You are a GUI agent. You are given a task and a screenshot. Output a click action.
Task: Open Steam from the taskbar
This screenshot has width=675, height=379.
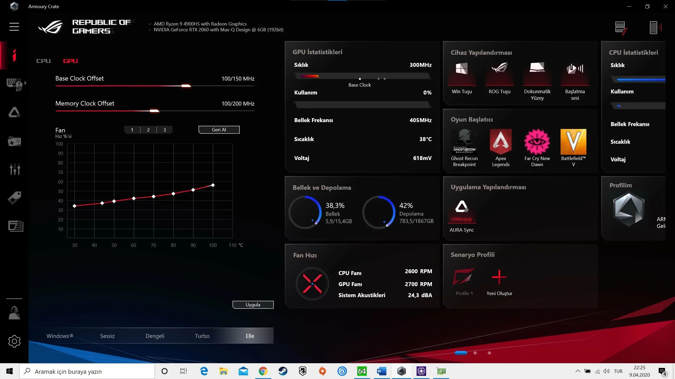[283, 371]
